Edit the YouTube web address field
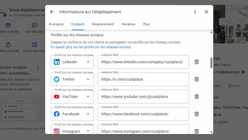Viewport: 248px width, 140px height. pyautogui.click(x=143, y=97)
